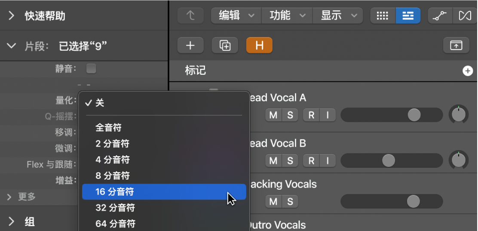Choose 全音符 in quantize menu
This screenshot has height=231, width=478.
tap(108, 128)
